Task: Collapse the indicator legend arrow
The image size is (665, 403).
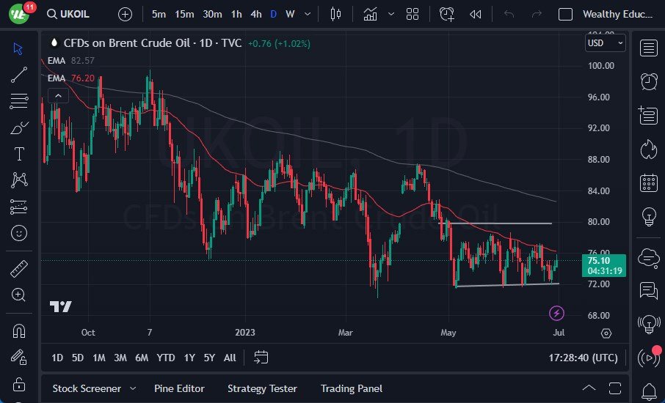Action: tap(57, 95)
